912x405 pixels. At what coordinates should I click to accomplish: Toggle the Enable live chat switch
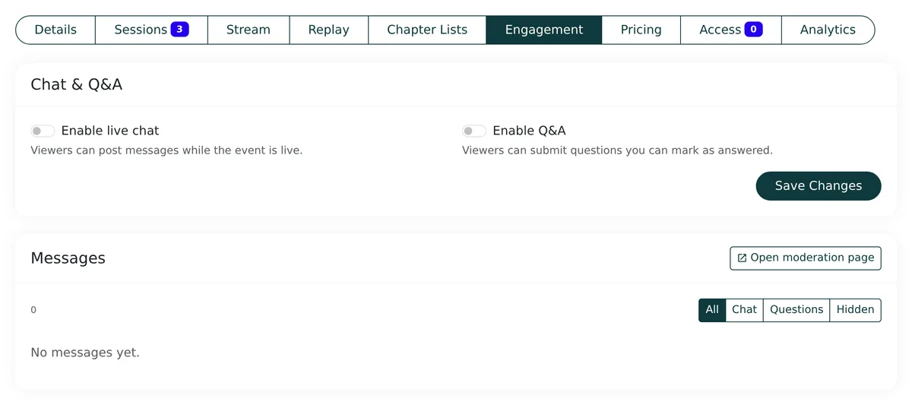click(x=43, y=131)
